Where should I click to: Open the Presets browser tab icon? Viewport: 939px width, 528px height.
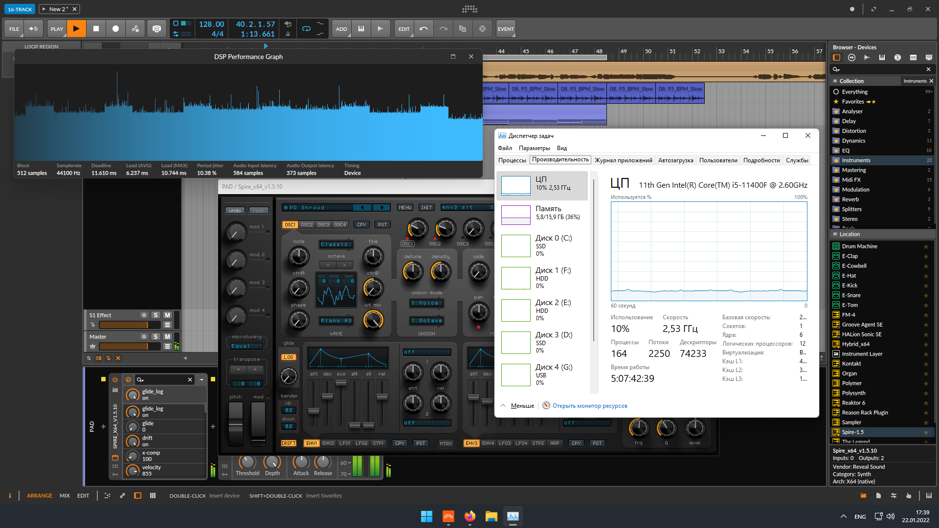[x=851, y=58]
